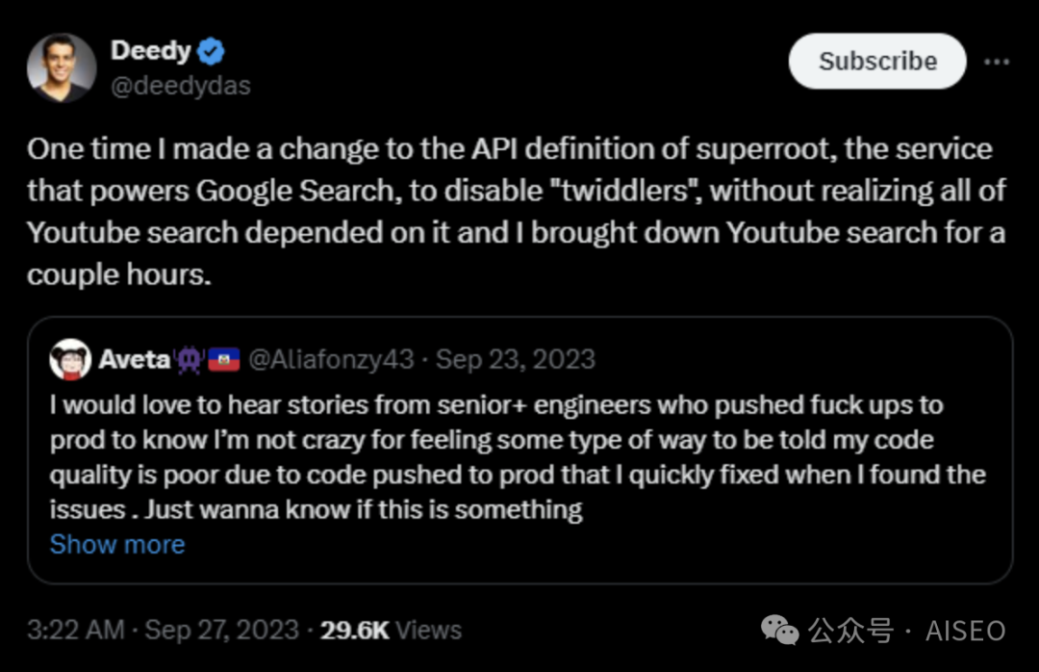The width and height of the screenshot is (1039, 672).
Task: Click the blue verified badge next to Deedy
Action: pyautogui.click(x=211, y=50)
